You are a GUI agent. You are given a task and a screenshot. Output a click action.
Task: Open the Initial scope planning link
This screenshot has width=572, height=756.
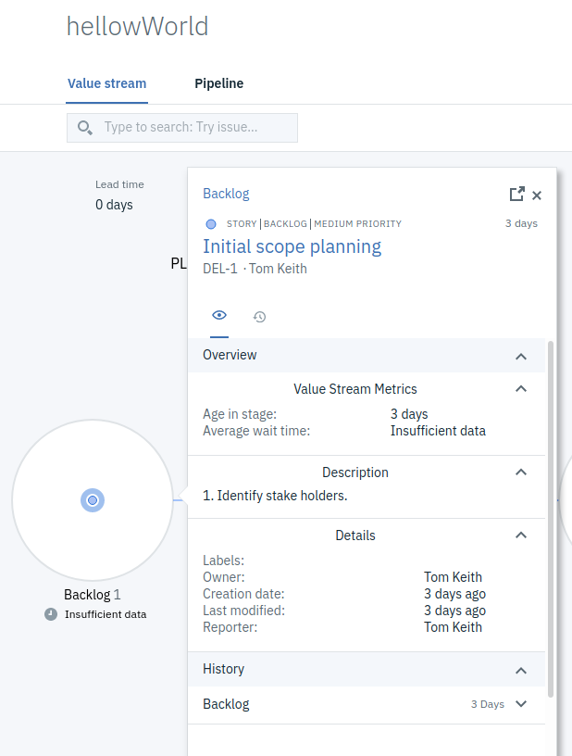tap(292, 246)
